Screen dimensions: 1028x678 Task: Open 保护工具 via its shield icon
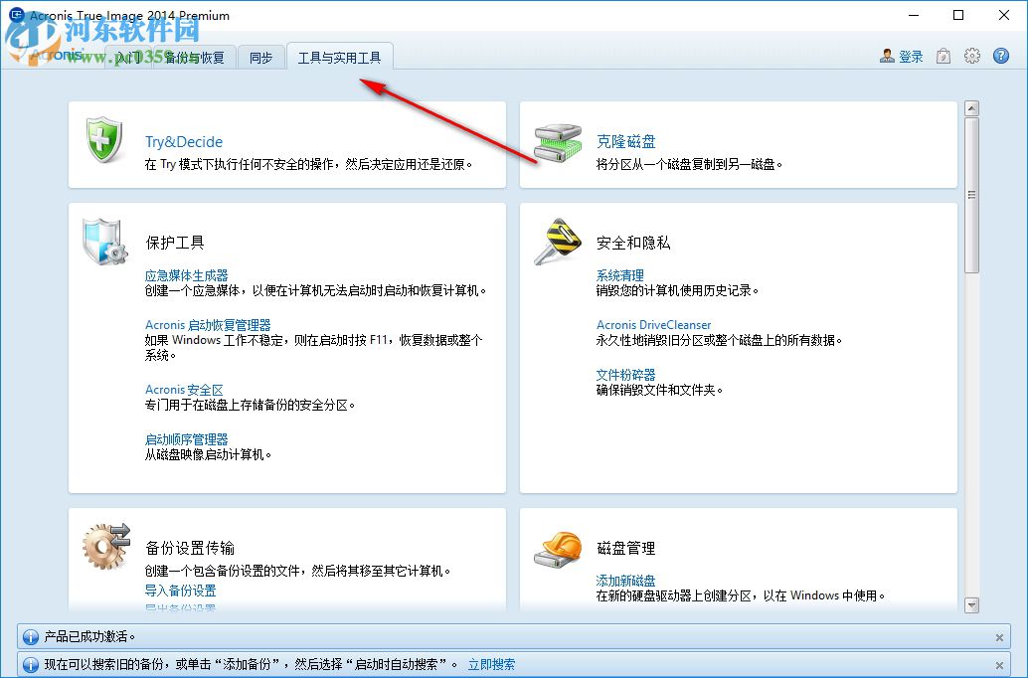point(104,240)
